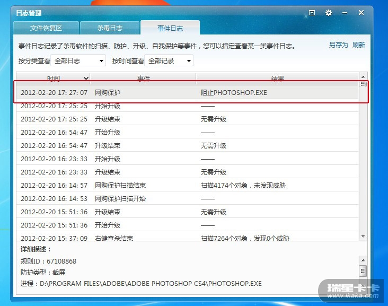Click the details pane scrollbar thumb
The height and width of the screenshot is (306, 388).
tap(363, 271)
